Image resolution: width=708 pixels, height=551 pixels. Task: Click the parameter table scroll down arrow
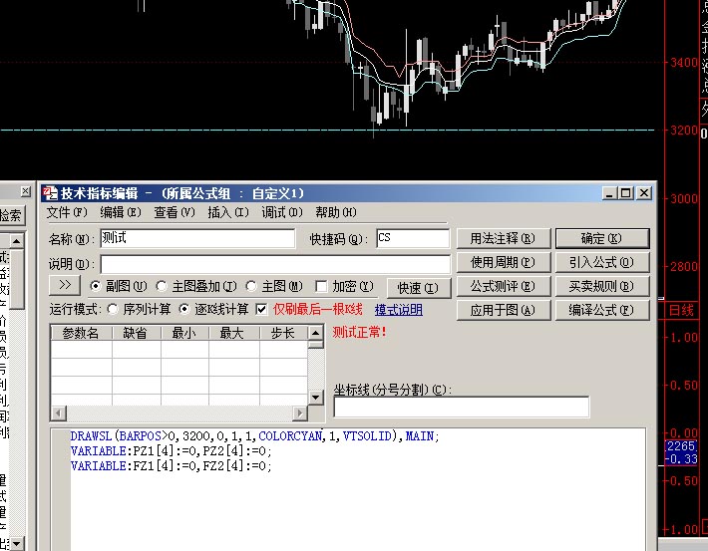315,398
